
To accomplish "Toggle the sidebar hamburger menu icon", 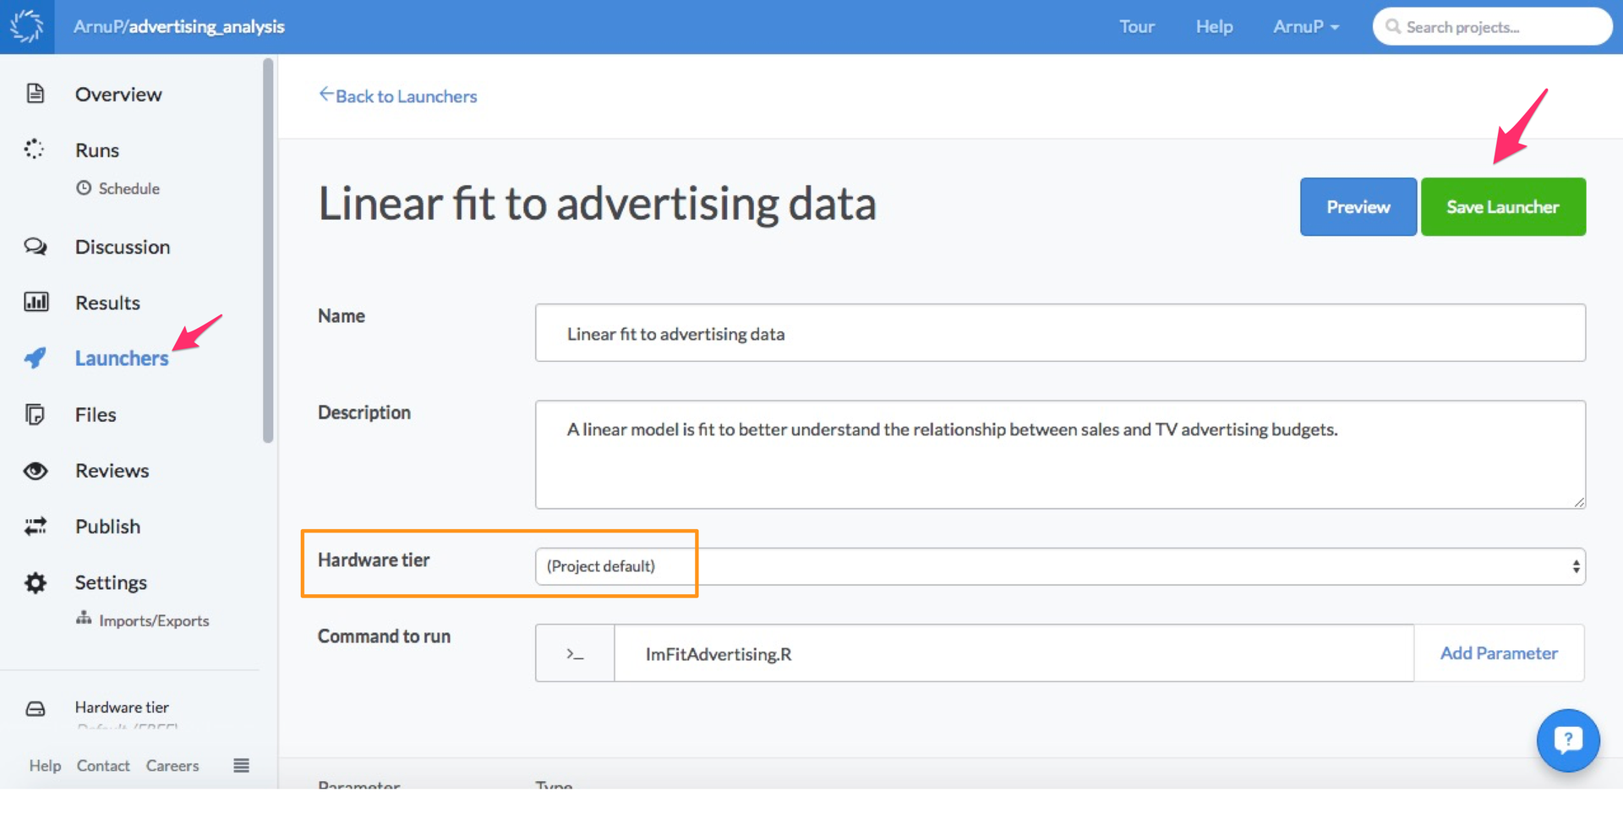I will (241, 765).
